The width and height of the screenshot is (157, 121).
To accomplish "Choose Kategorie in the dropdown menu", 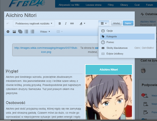I will coord(127,37).
